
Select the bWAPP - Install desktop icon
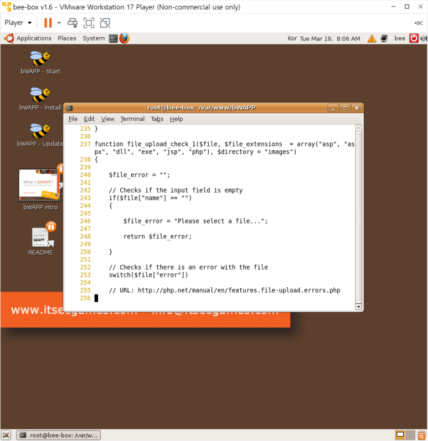point(40,99)
